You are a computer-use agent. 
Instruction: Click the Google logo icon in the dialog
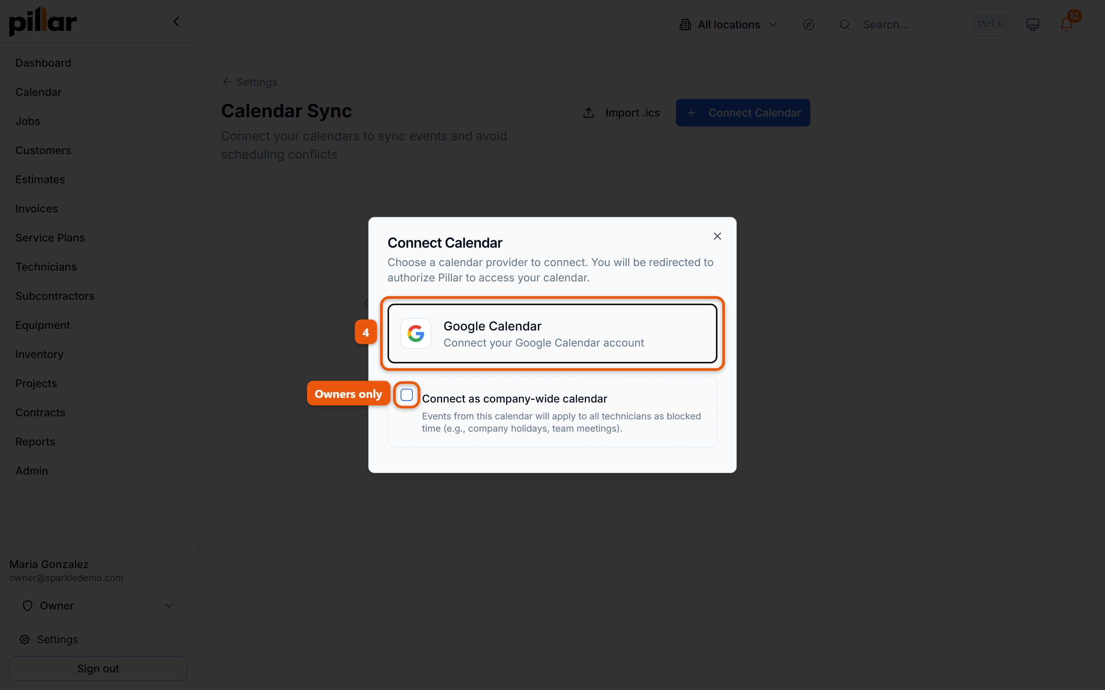click(416, 333)
